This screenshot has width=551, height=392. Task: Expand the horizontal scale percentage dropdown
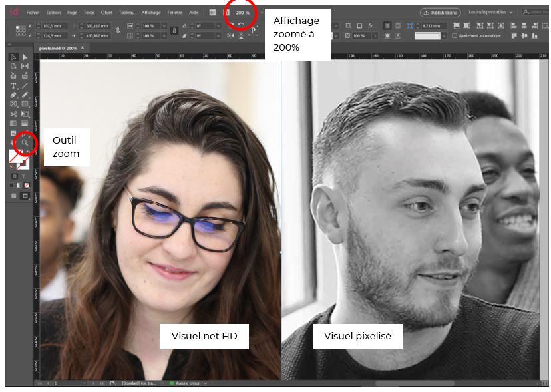(164, 26)
